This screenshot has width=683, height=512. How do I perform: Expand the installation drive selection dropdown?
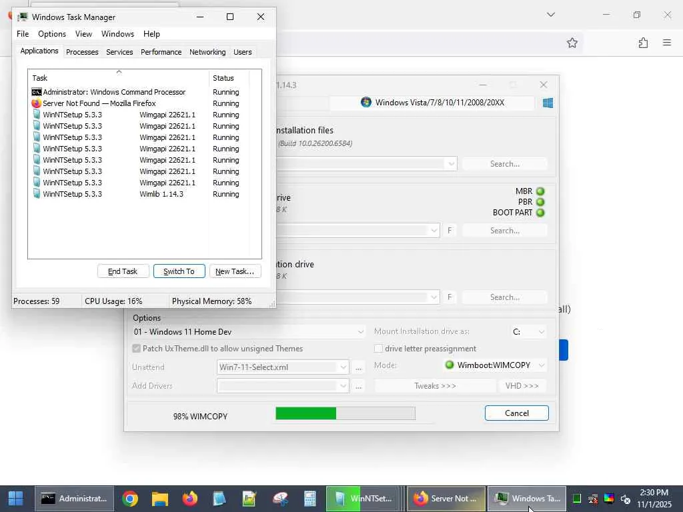pos(434,297)
